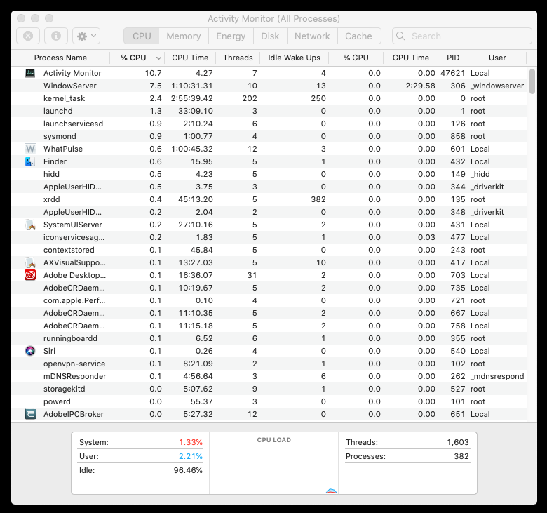Viewport: 547px width, 513px height.
Task: Click the inspect process info icon
Action: pyautogui.click(x=56, y=36)
